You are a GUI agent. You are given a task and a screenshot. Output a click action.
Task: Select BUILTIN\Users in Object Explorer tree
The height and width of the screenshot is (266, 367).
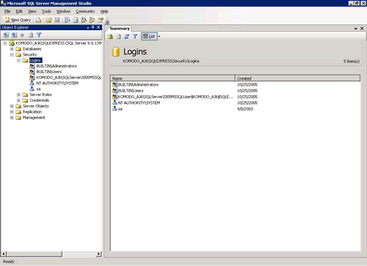click(49, 72)
